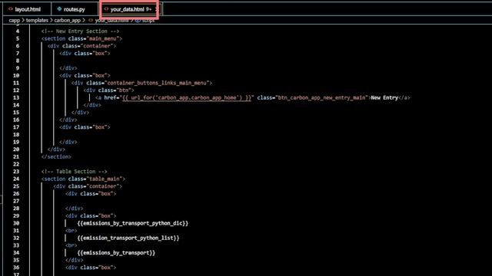The width and height of the screenshot is (492, 276).
Task: Click the br tag on line 31
Action: [71, 231]
